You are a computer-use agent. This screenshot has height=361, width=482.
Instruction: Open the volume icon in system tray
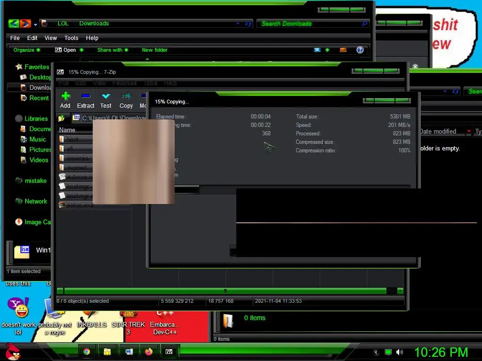tap(399, 352)
